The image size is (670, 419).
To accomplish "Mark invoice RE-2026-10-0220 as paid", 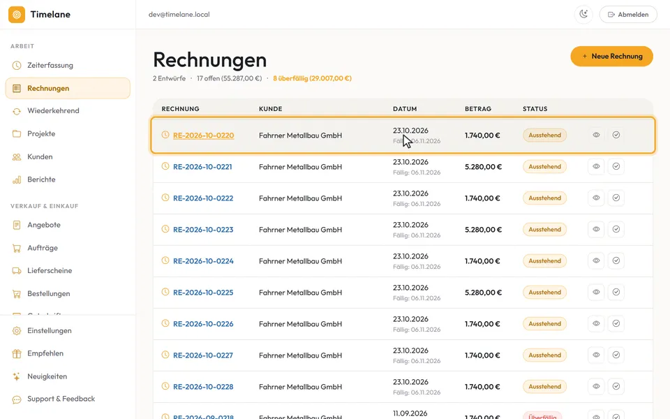I will [616, 135].
